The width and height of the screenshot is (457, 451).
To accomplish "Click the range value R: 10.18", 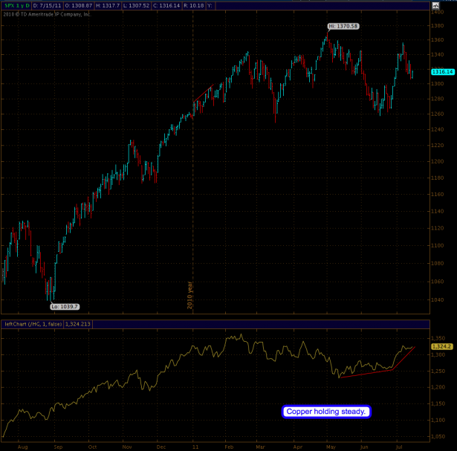I will click(193, 5).
